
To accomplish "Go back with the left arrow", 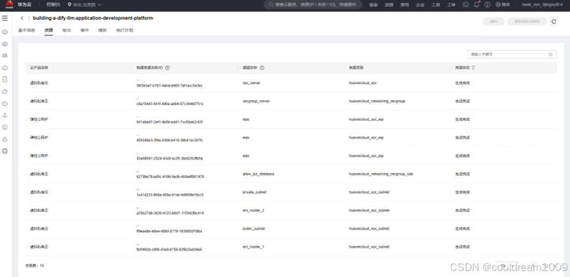I will pos(22,18).
